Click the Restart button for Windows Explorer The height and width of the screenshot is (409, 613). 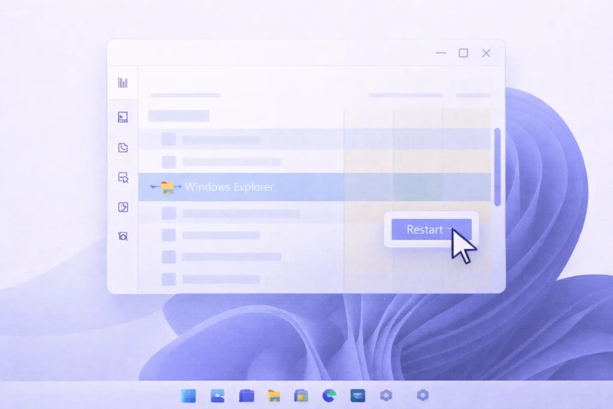(x=426, y=230)
